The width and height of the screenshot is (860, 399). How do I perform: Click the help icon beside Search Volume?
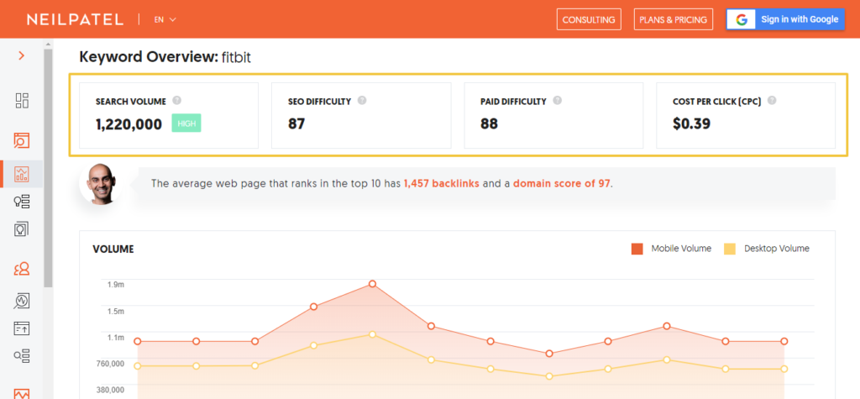[x=176, y=101]
